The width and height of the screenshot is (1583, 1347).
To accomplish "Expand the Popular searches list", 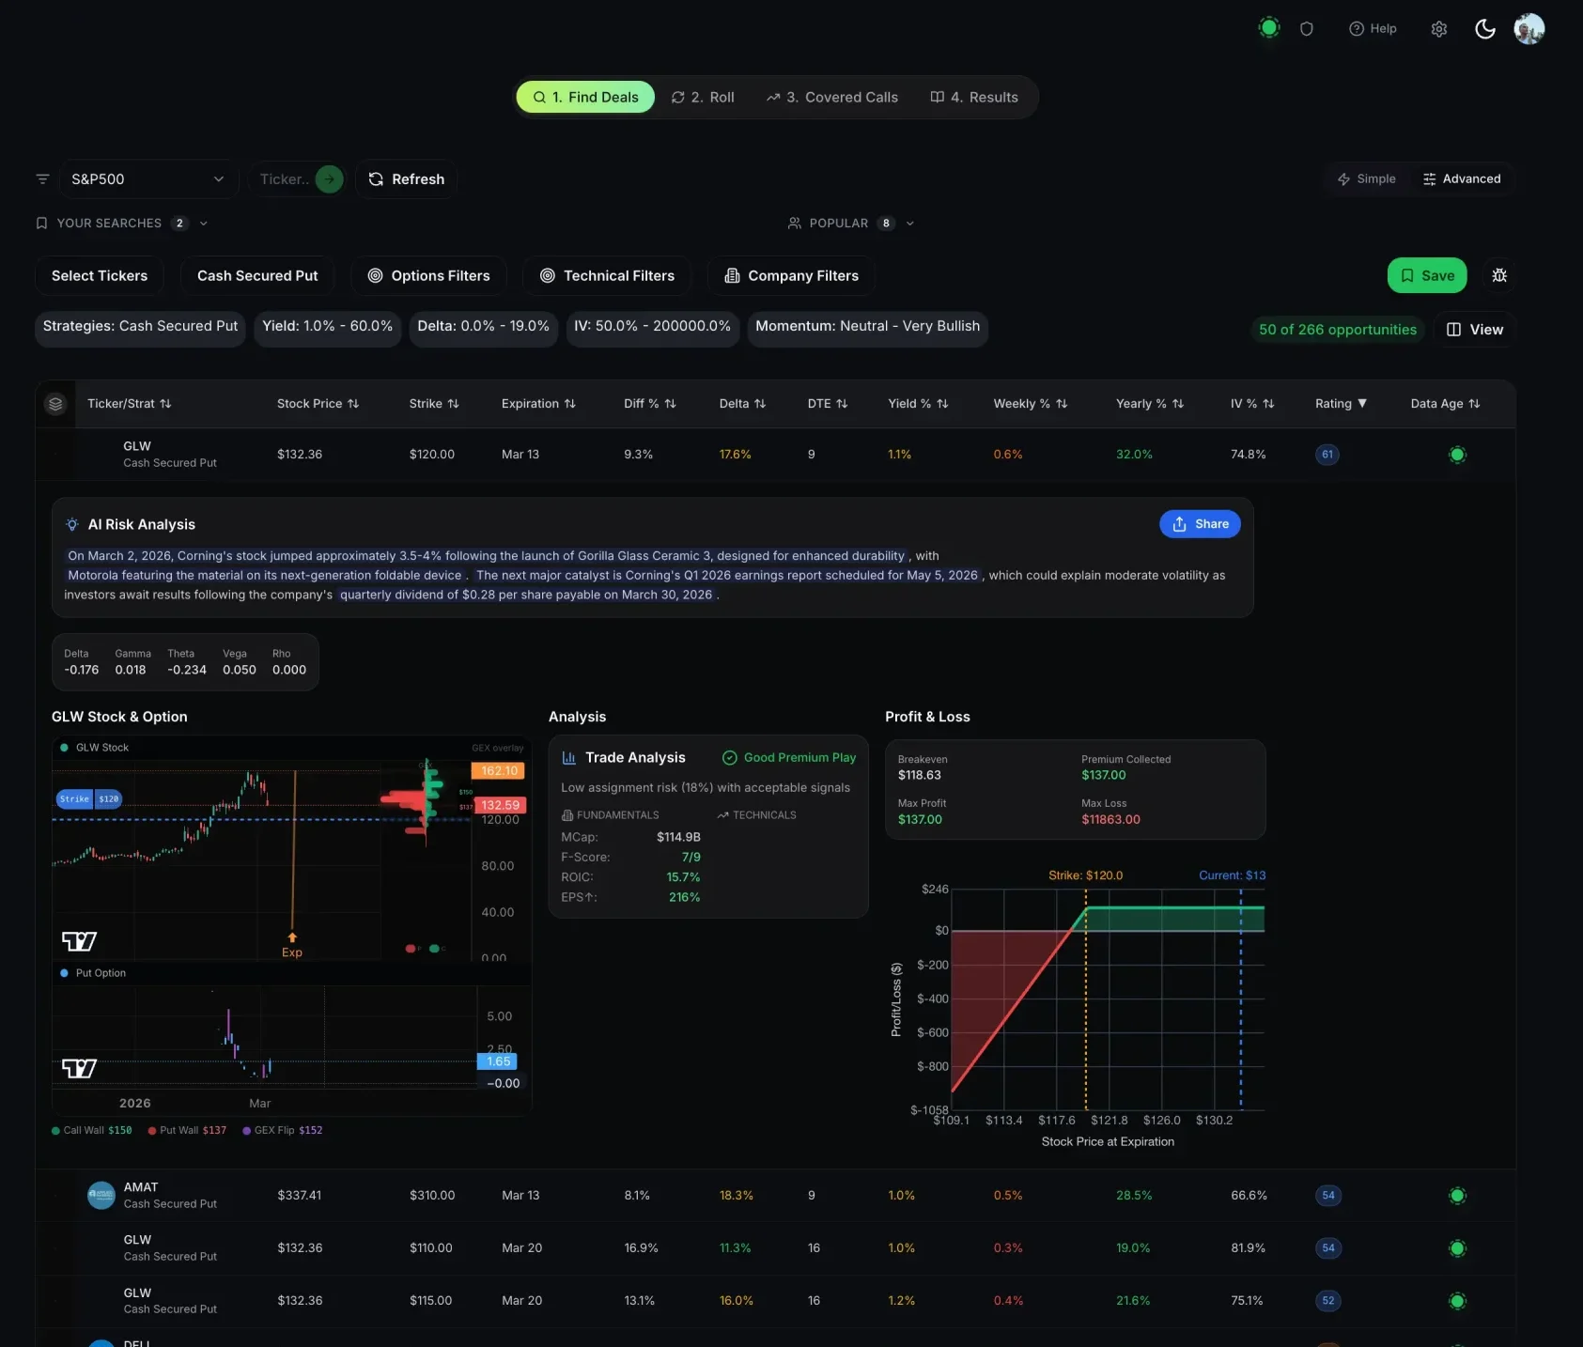I will pos(851,223).
